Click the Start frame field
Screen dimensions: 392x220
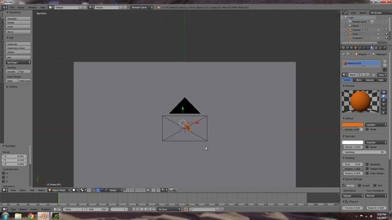(x=74, y=209)
